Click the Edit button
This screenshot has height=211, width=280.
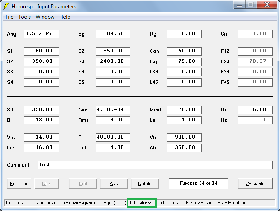pos(83,183)
